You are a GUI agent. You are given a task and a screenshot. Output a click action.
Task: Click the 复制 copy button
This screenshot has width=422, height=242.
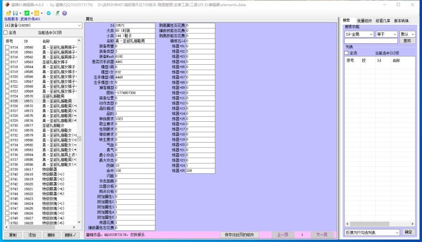click(x=13, y=235)
